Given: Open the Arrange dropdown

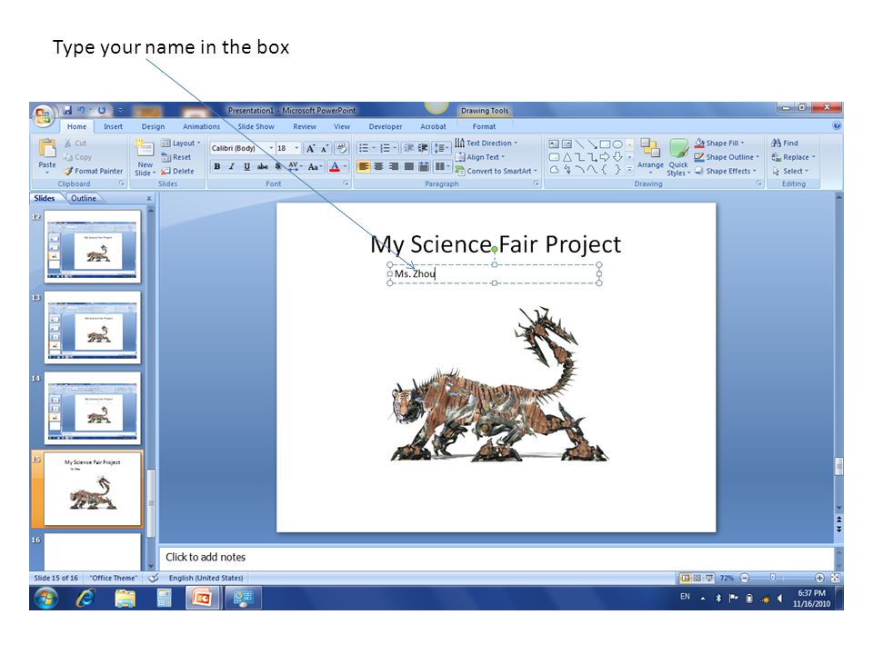Looking at the screenshot, I should (x=650, y=156).
